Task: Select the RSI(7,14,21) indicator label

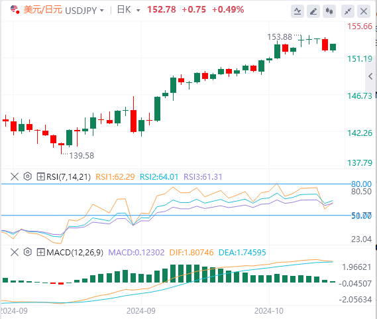Action: (68, 177)
